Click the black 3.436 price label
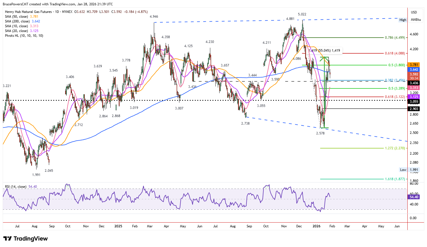Image resolution: width=427 pixels, height=247 pixels. 414,83
